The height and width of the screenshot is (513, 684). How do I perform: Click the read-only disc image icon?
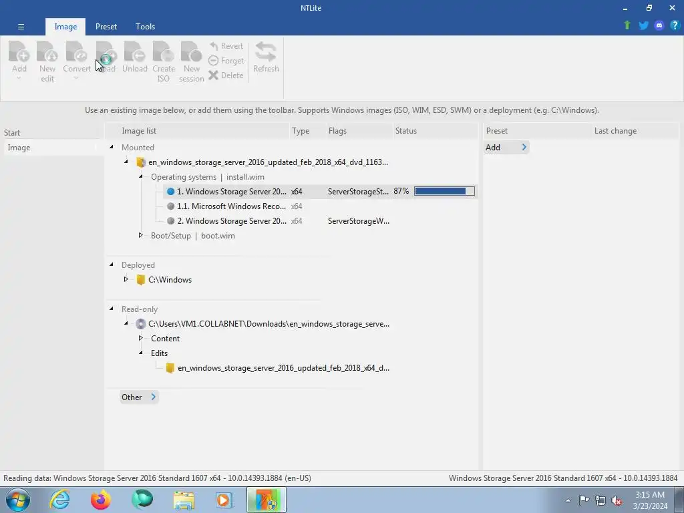(141, 324)
